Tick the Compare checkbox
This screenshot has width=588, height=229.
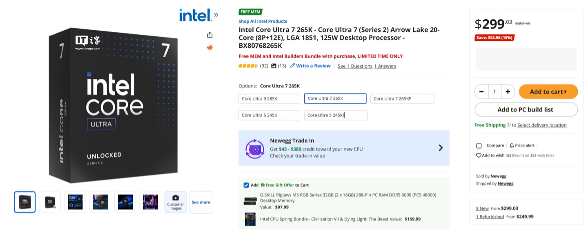479,146
